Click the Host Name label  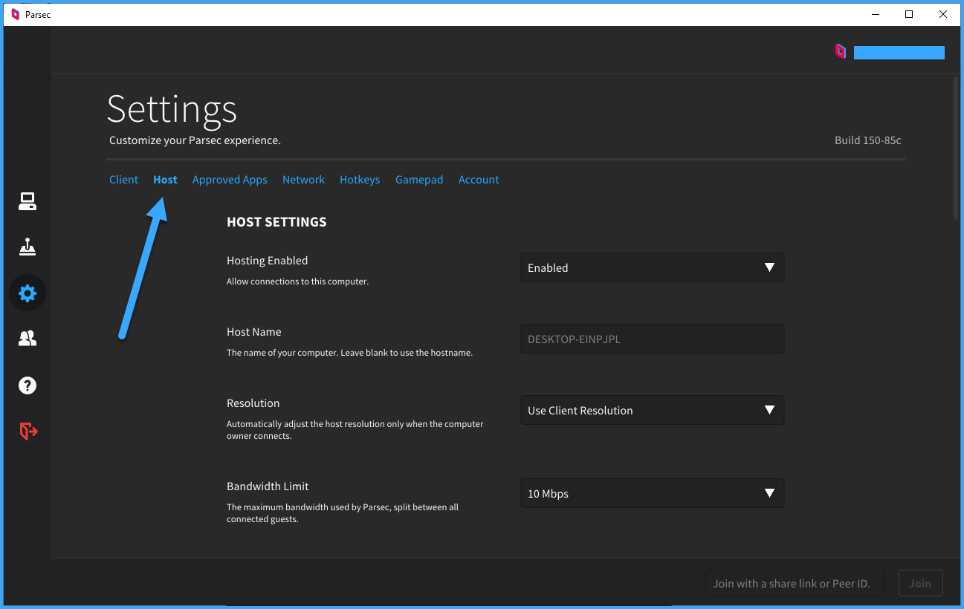pos(253,332)
